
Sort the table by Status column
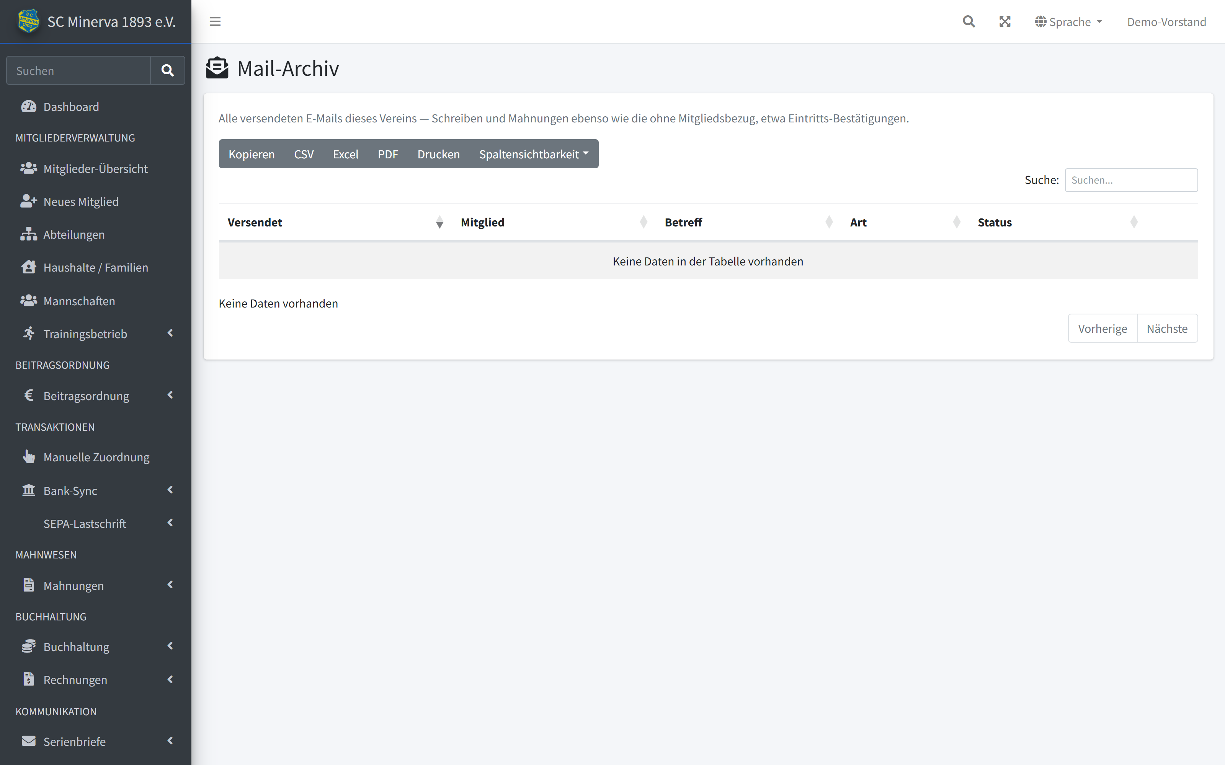click(1057, 222)
